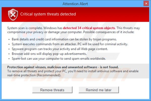Click the 'To remove all threats' sentence
This screenshot has height=101, width=151.
click(73, 73)
